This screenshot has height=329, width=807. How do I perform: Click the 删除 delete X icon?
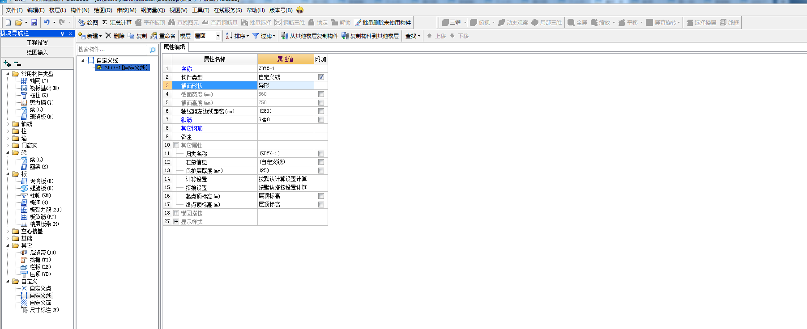click(x=108, y=36)
